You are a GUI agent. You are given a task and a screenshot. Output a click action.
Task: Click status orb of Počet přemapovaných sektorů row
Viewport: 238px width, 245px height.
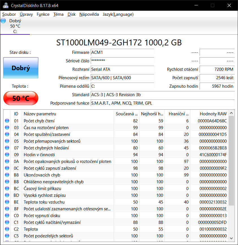7,141
